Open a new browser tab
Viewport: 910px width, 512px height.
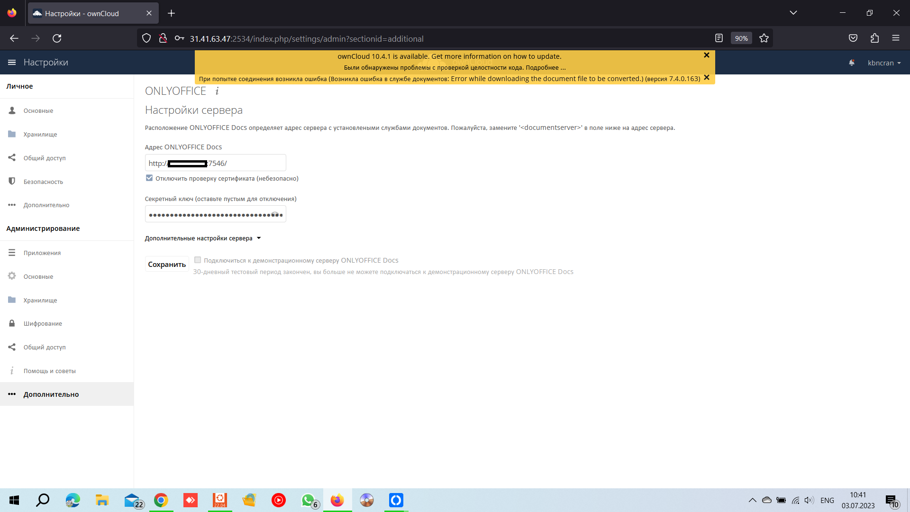click(172, 13)
